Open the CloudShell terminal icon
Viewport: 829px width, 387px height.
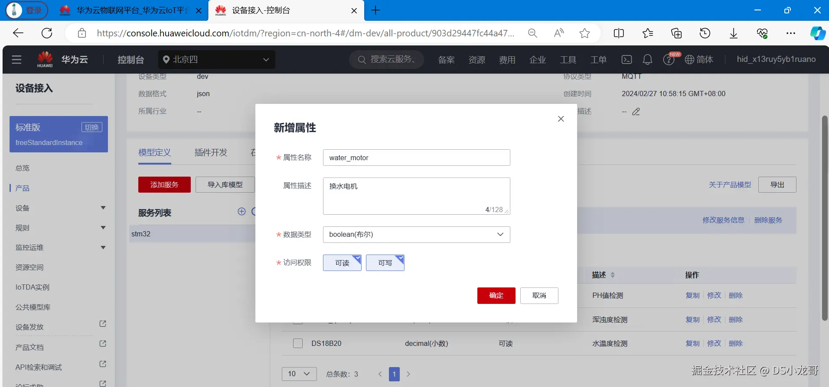[x=627, y=60]
